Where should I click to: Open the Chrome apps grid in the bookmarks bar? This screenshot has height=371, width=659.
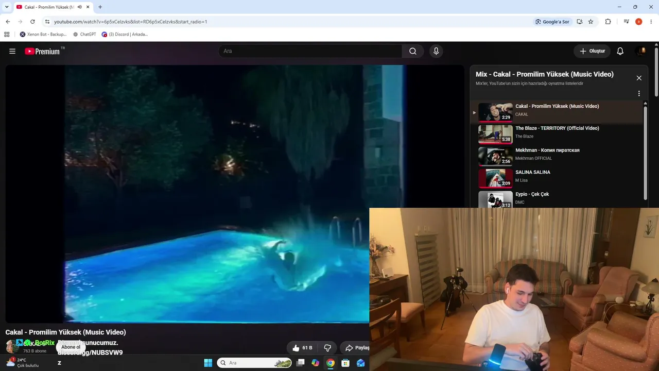coord(7,35)
